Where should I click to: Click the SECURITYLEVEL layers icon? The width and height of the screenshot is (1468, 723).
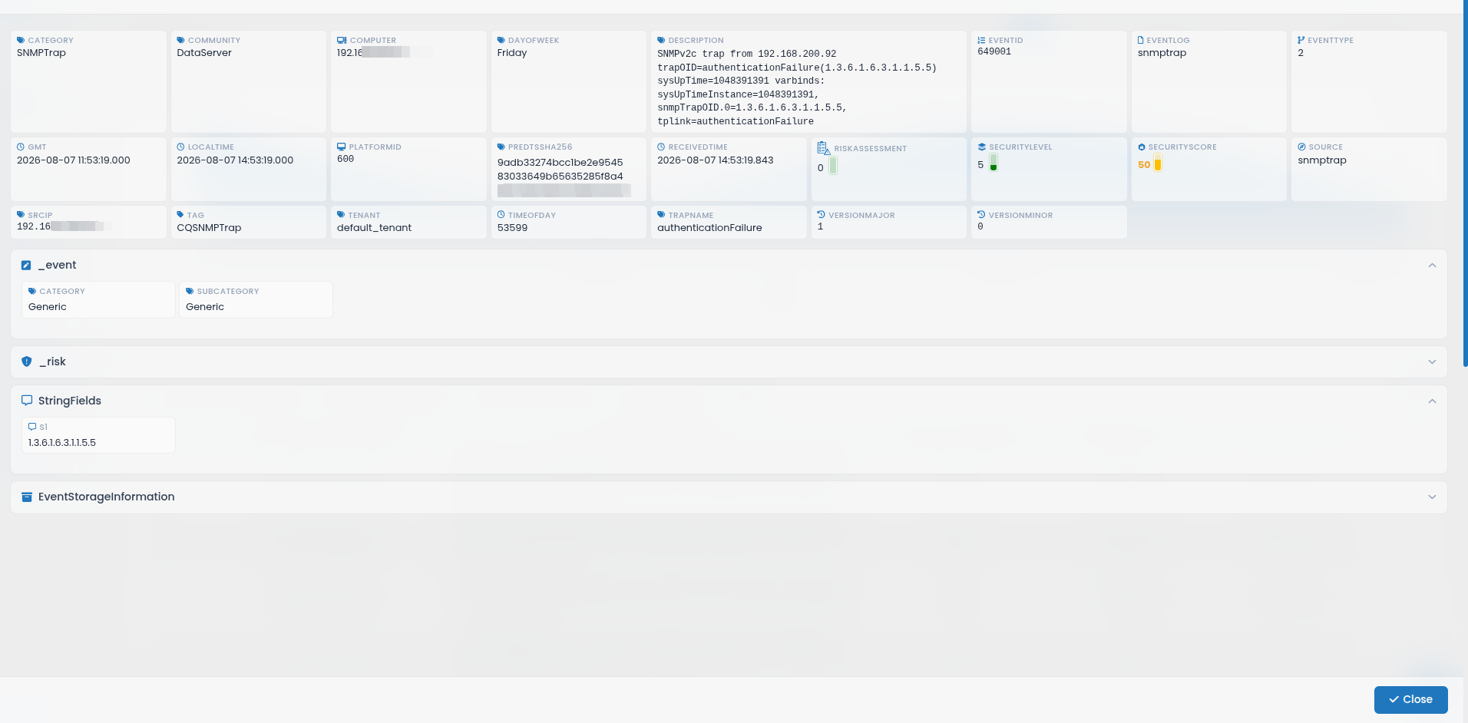(x=981, y=147)
